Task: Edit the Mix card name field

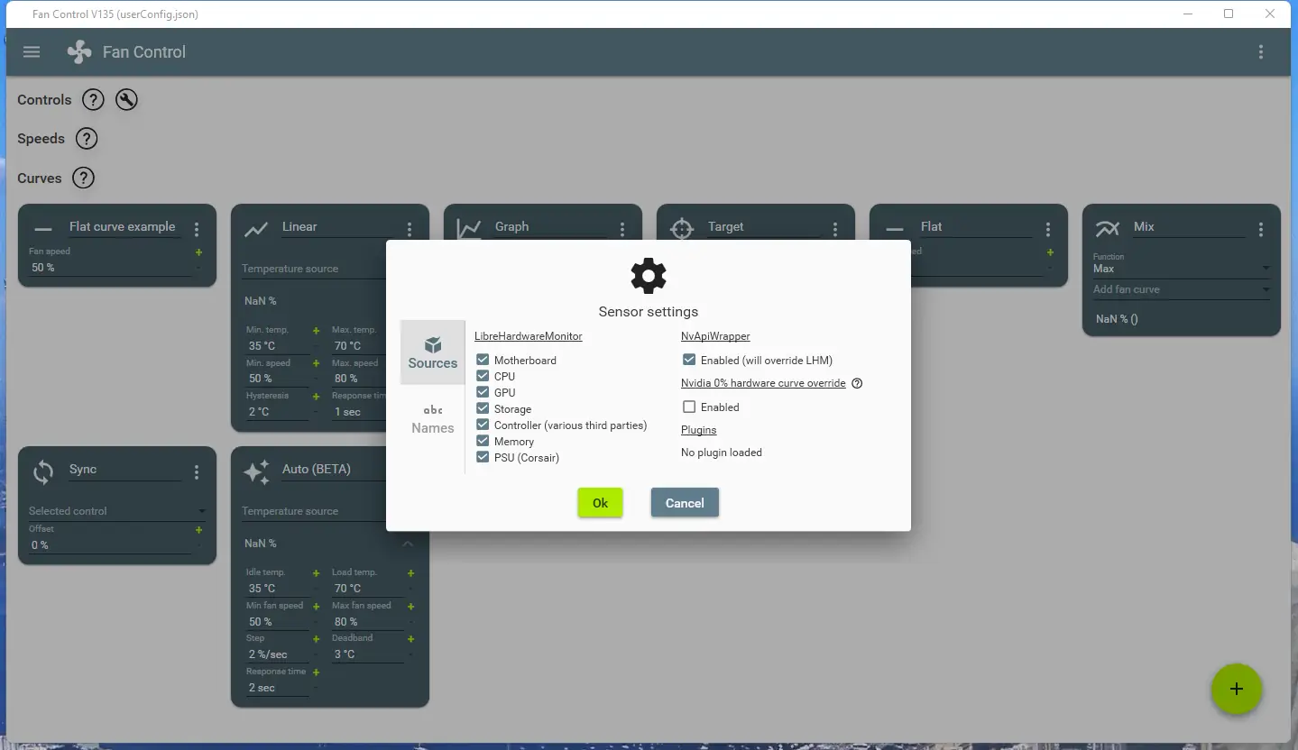Action: coord(1189,227)
